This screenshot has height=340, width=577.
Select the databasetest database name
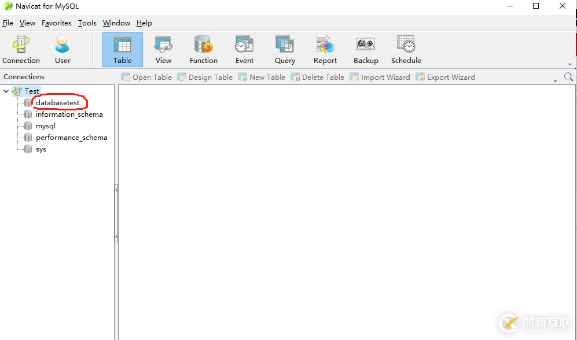click(57, 103)
